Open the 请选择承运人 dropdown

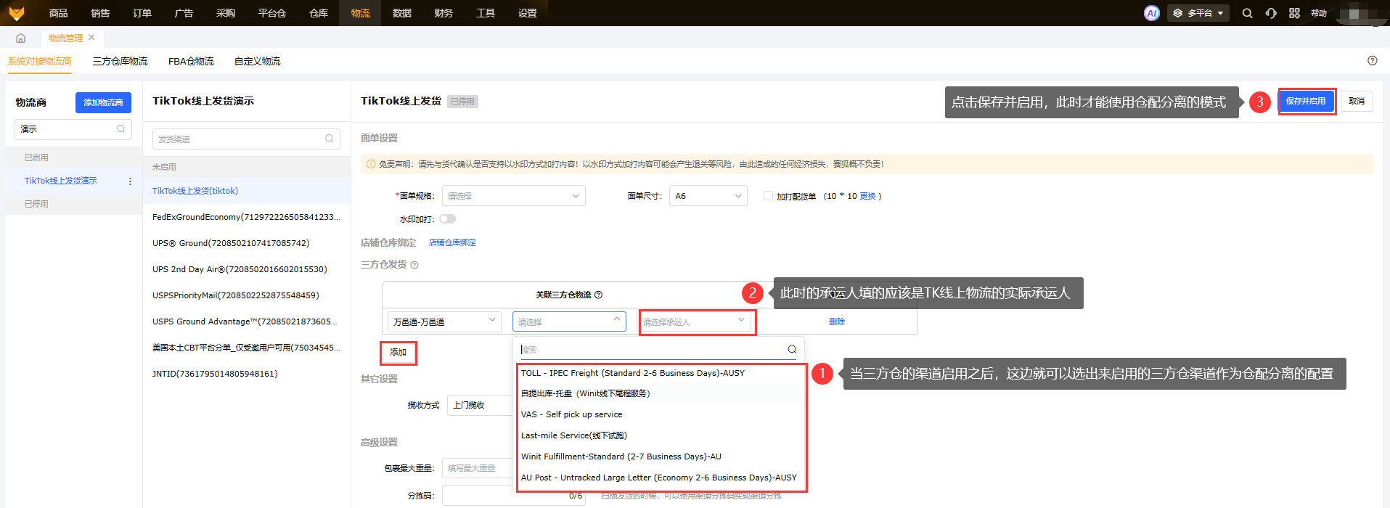pos(695,321)
